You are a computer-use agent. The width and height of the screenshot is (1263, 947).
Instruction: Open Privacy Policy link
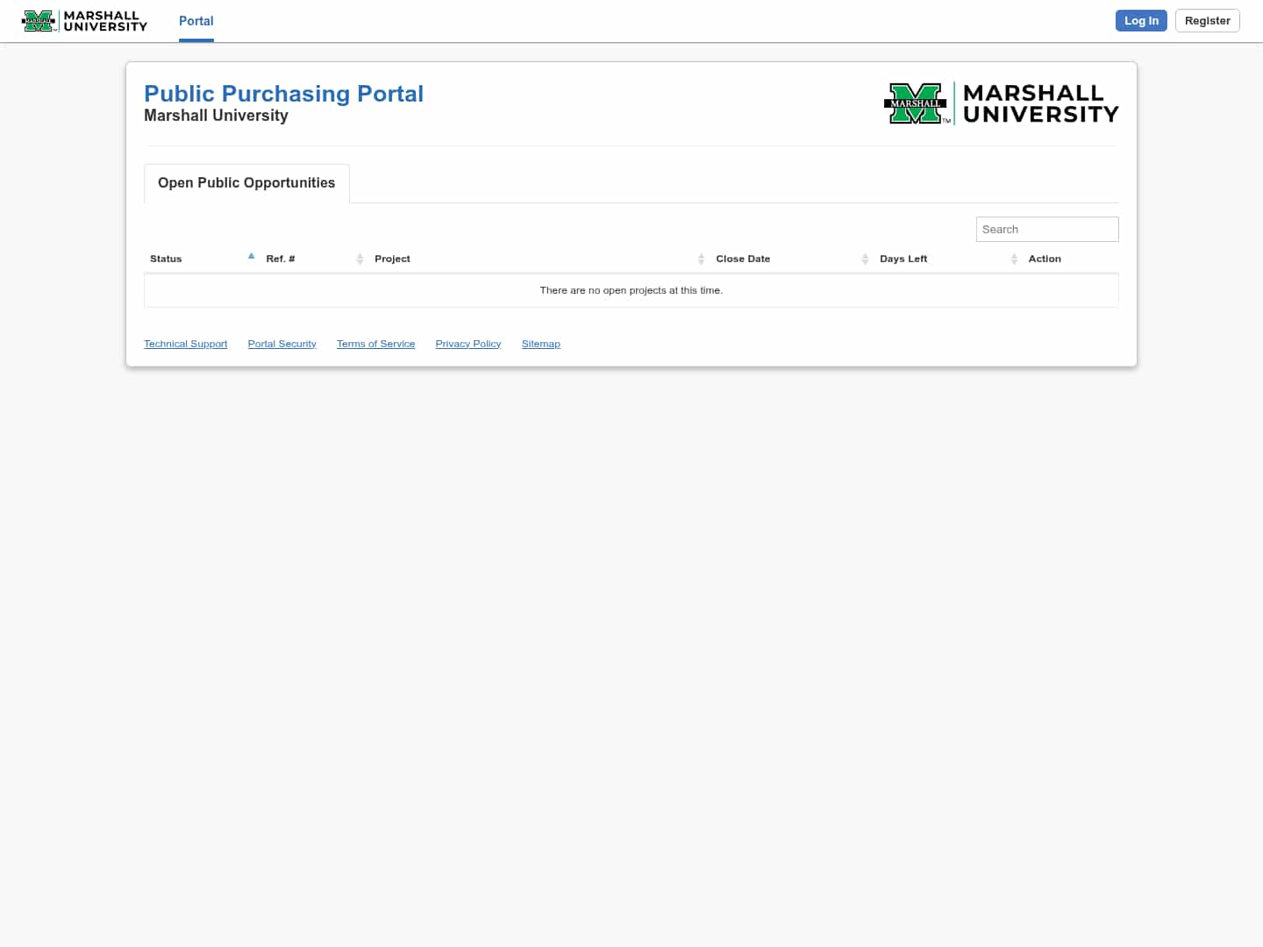468,344
